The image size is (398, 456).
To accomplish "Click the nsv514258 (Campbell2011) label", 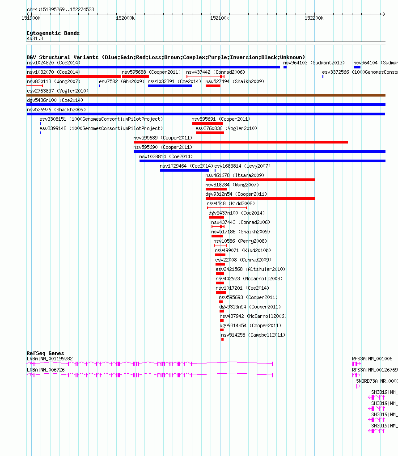I will point(253,335).
